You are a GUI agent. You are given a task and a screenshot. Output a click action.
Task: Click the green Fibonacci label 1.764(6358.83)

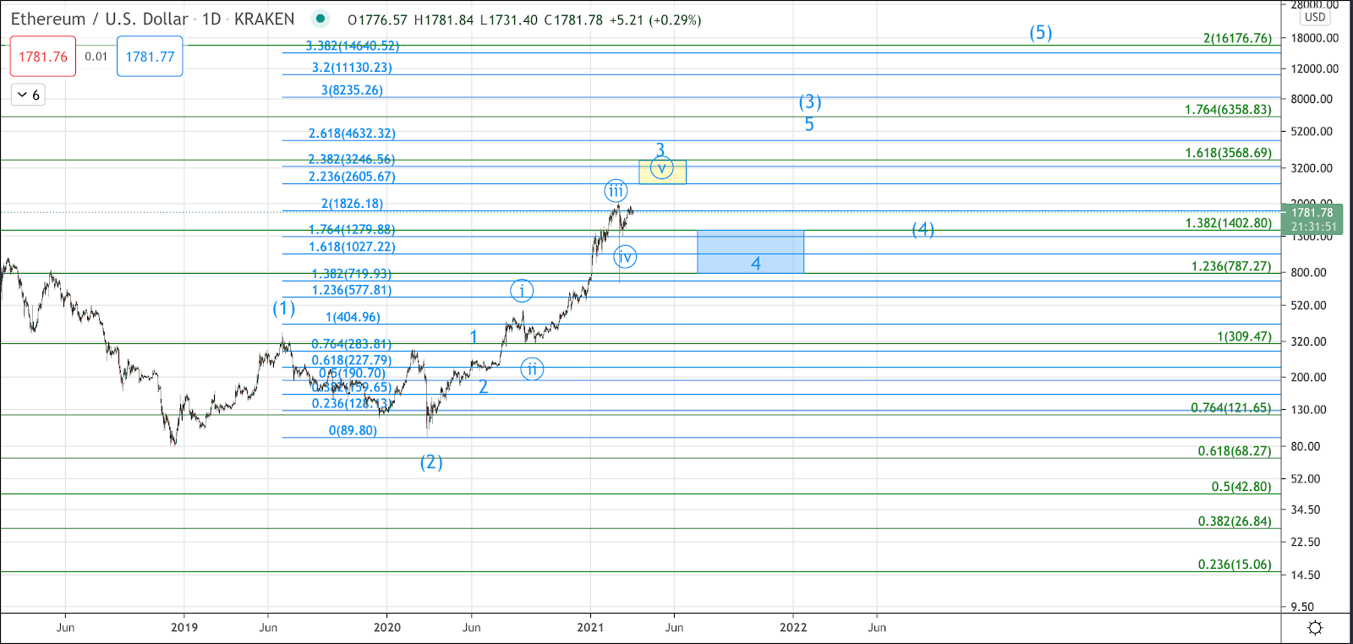[x=1228, y=110]
